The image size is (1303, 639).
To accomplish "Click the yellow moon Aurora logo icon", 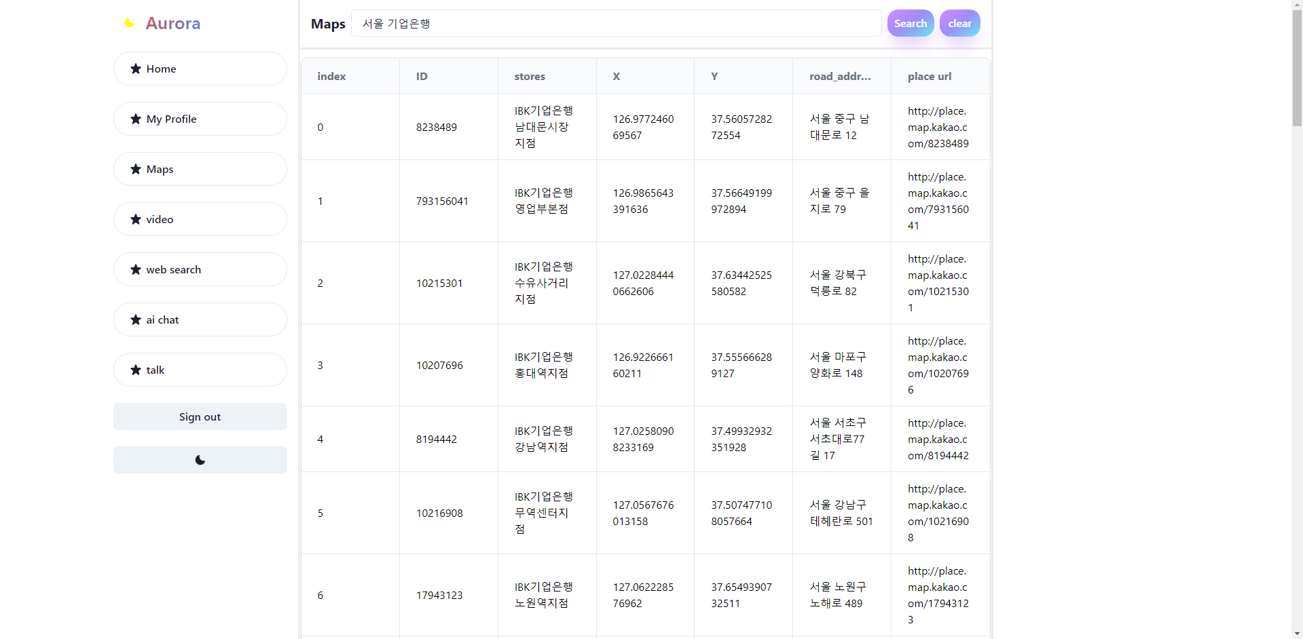I will (129, 23).
